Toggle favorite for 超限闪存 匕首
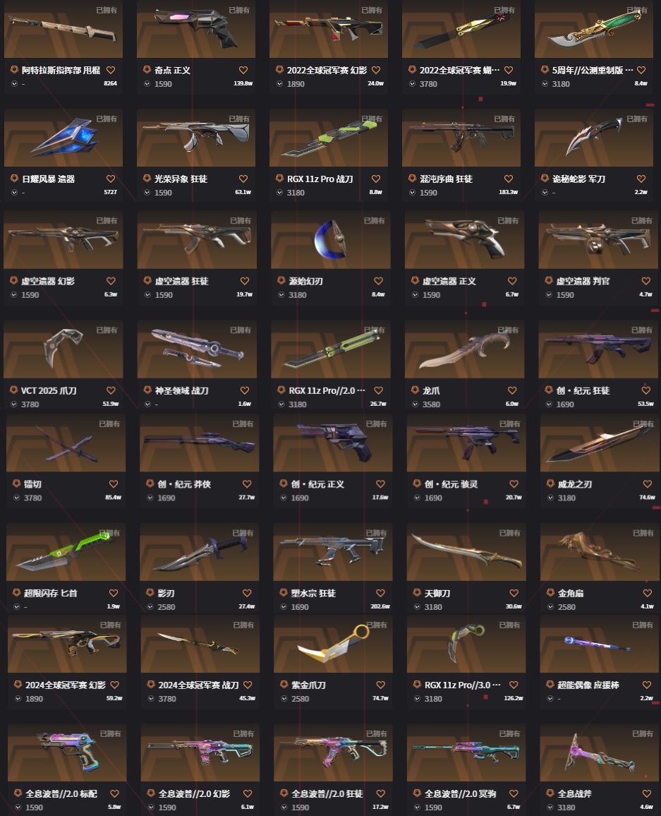661x816 pixels. tap(114, 593)
